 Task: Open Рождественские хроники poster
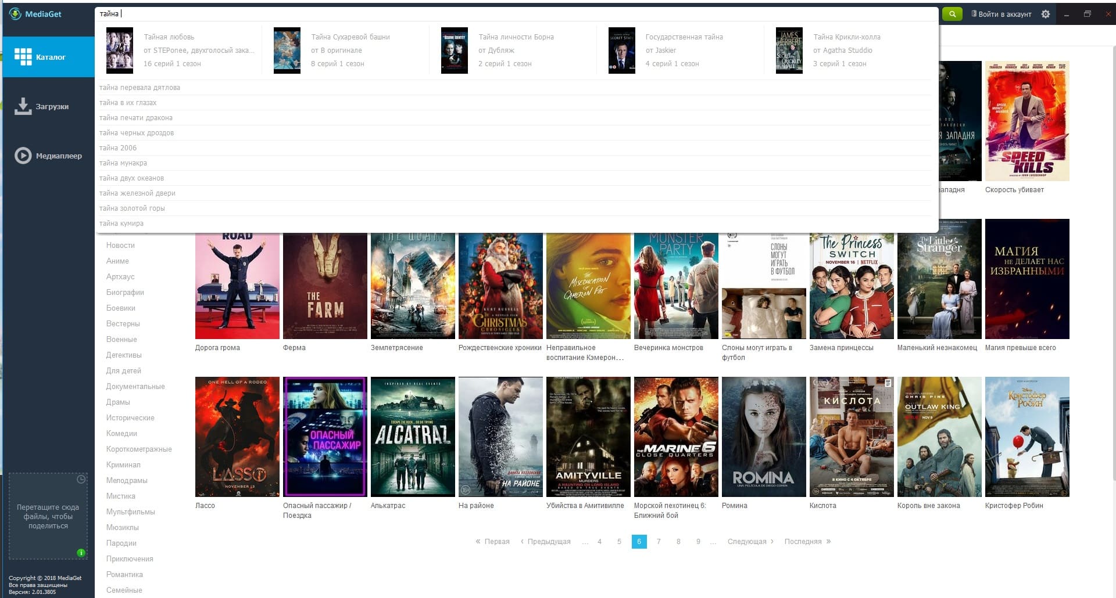(500, 286)
